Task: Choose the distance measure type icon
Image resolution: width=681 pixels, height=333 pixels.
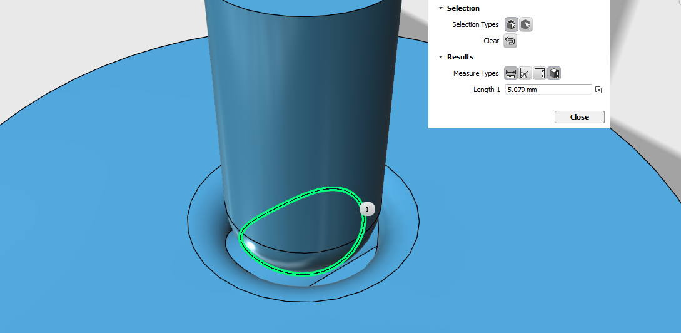Action: point(511,73)
